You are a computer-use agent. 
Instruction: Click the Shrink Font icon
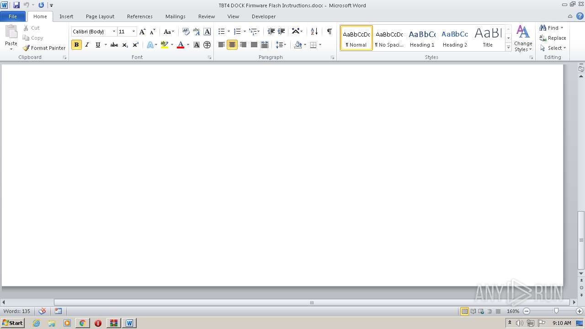click(153, 32)
